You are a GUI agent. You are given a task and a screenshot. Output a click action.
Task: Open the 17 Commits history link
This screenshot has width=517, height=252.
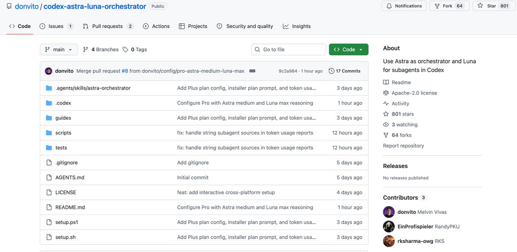pos(345,71)
